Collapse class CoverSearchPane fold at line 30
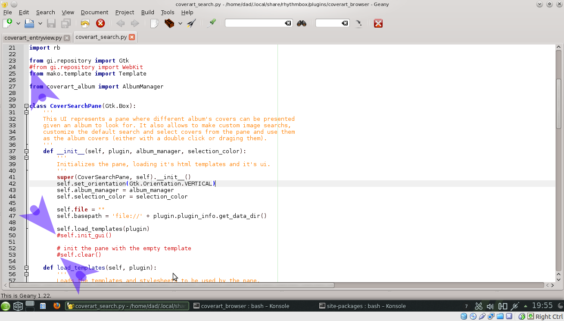Viewport: 564px width, 321px height. [26, 106]
